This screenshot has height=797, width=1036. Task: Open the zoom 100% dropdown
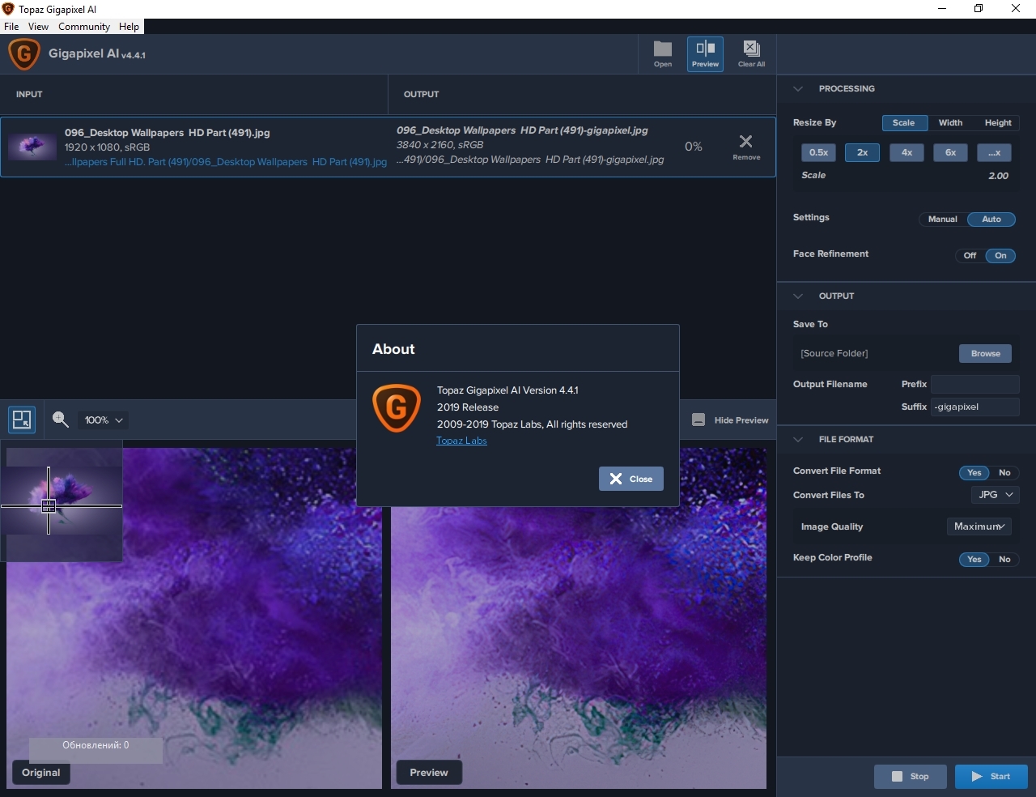[104, 420]
